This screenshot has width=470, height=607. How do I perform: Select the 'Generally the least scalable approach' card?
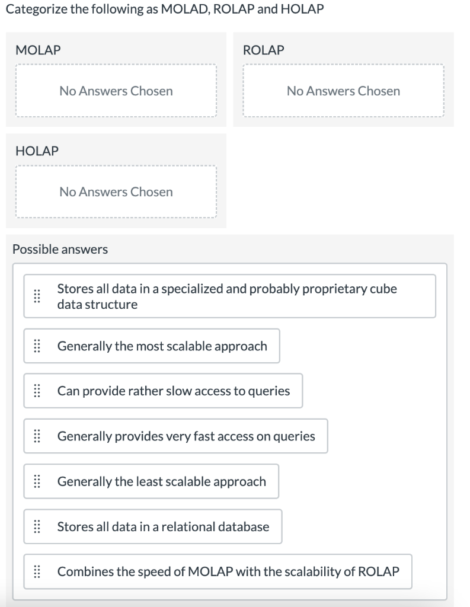tap(151, 481)
